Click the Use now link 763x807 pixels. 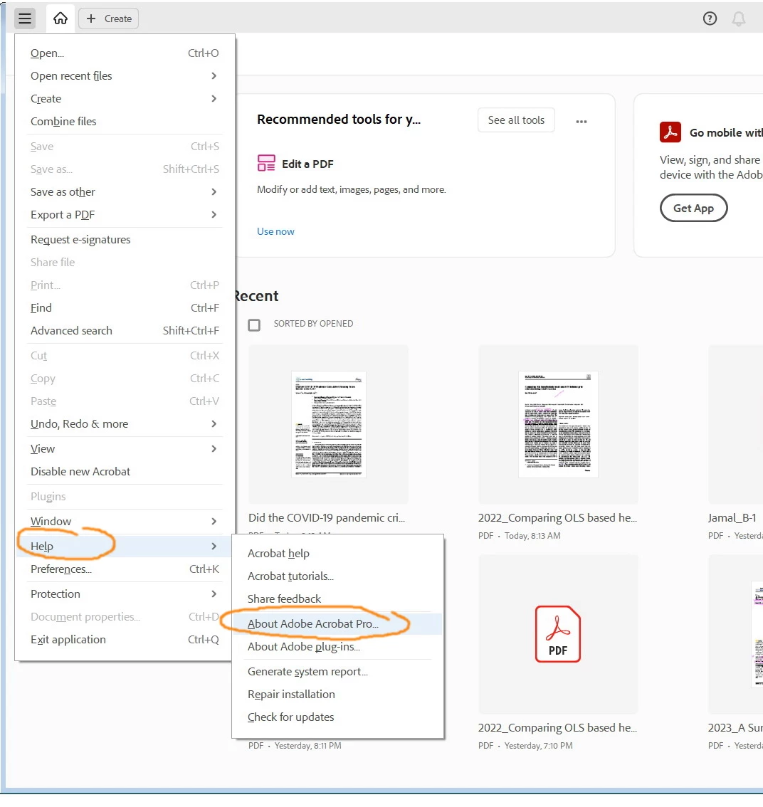pyautogui.click(x=275, y=231)
